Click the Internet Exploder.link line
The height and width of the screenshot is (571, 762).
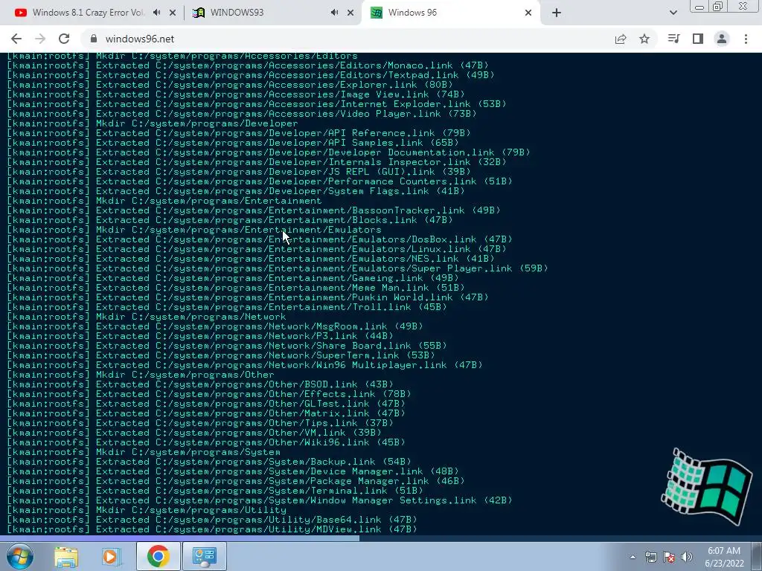pyautogui.click(x=257, y=104)
